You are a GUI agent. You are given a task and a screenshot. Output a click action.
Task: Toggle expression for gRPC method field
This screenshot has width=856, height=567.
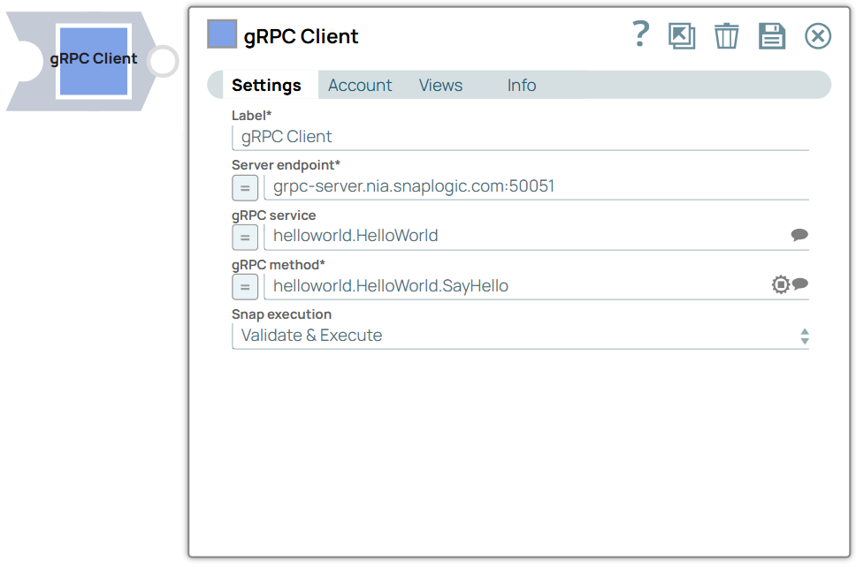tap(245, 286)
